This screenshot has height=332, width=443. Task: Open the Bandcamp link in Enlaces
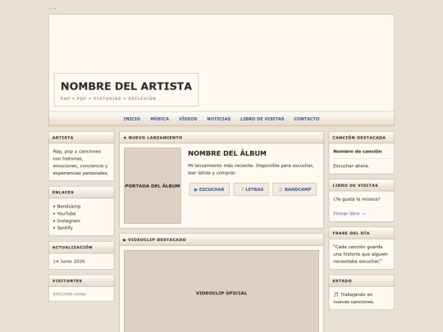pyautogui.click(x=69, y=207)
